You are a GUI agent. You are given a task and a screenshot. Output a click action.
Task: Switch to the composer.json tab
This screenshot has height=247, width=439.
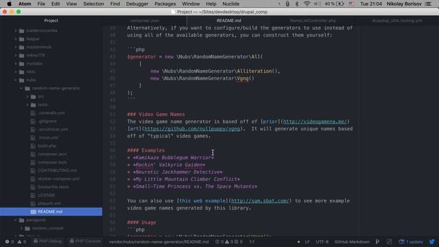pyautogui.click(x=145, y=21)
